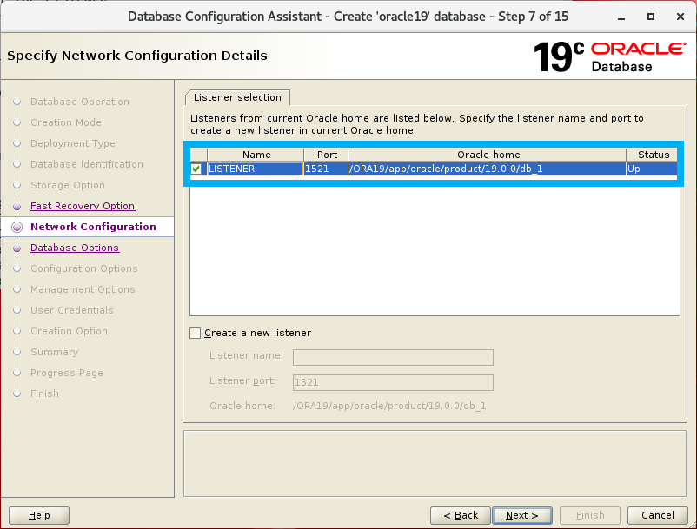697x529 pixels.
Task: Click the empty message area panel
Action: 435,463
